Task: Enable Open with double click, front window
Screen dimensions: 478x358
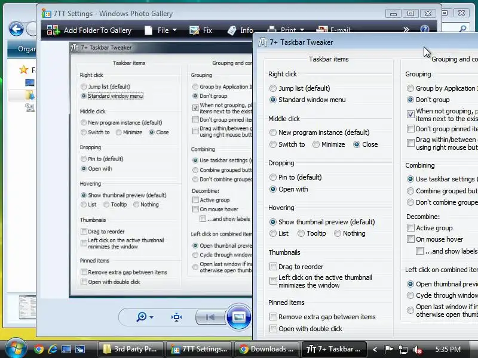Action: 273,329
